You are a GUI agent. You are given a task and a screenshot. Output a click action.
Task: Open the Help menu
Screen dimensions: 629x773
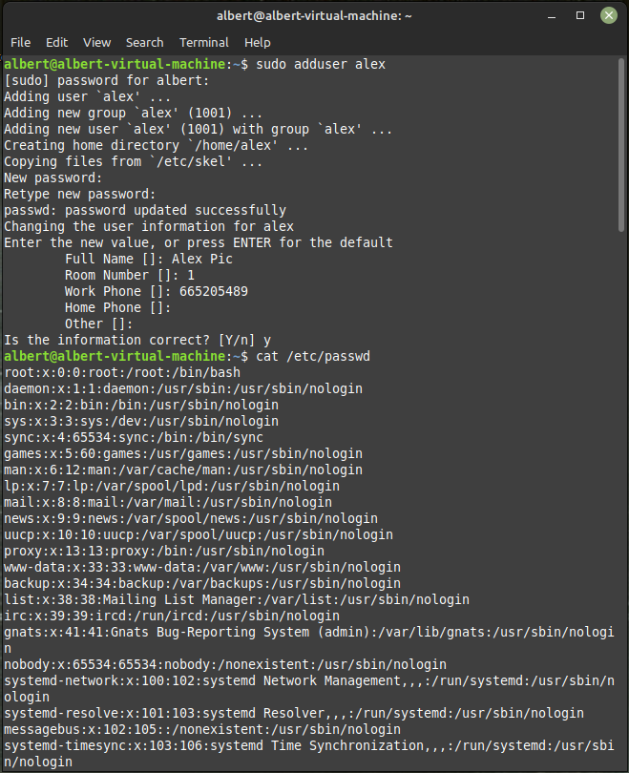coord(258,43)
